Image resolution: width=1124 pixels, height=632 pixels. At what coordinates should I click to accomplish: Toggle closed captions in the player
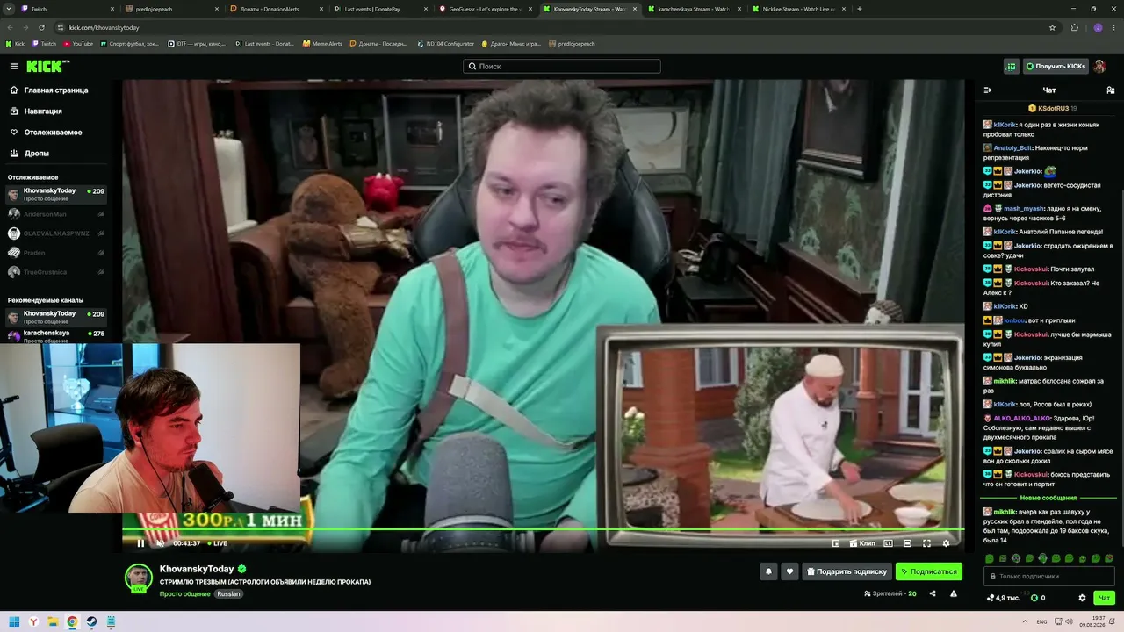coord(888,543)
